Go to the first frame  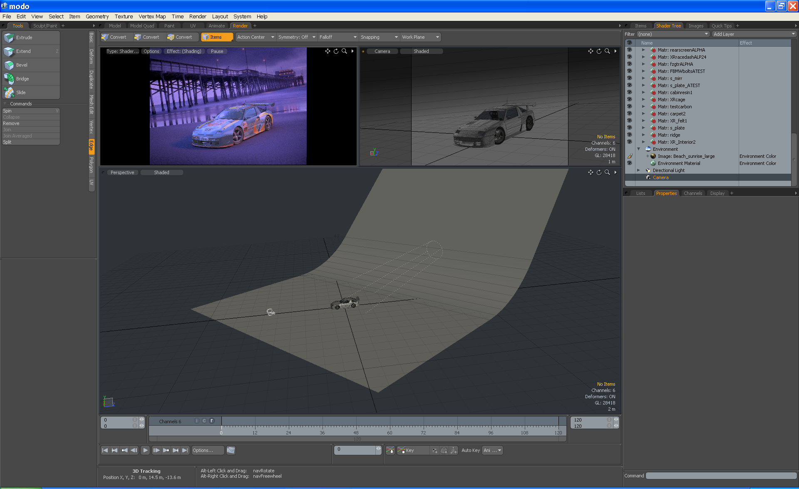click(x=105, y=450)
